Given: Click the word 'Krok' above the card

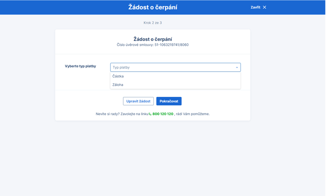Looking at the screenshot, I should (x=147, y=23).
